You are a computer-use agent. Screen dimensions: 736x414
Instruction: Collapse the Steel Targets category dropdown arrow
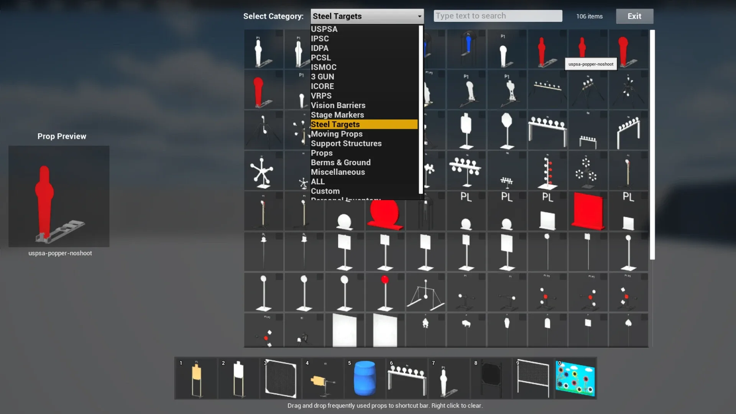point(419,16)
